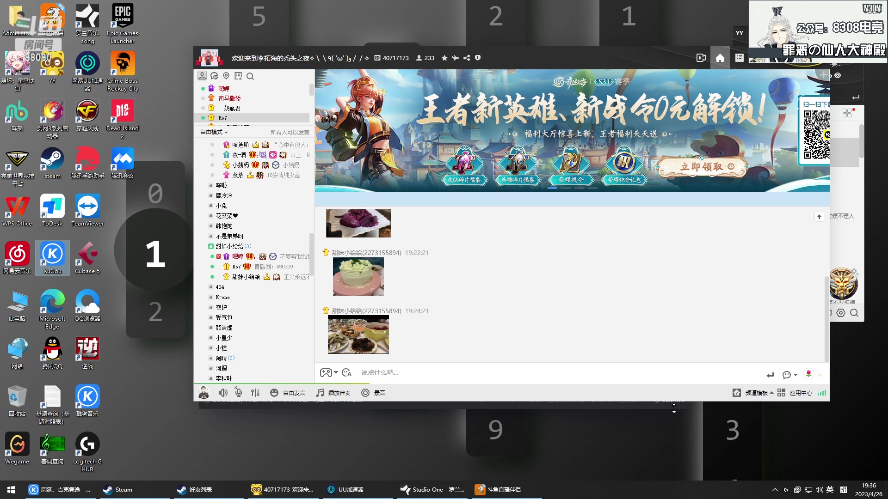Viewport: 888px width, 499px height.
Task: Toggle the favorite star in title bar
Action: coord(444,58)
